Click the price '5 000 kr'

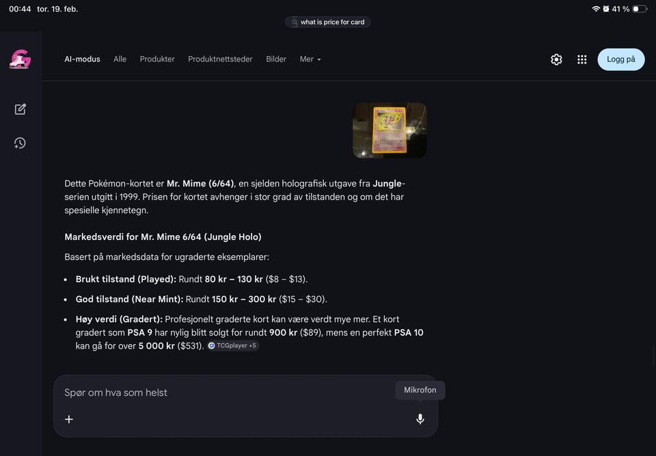(x=156, y=346)
